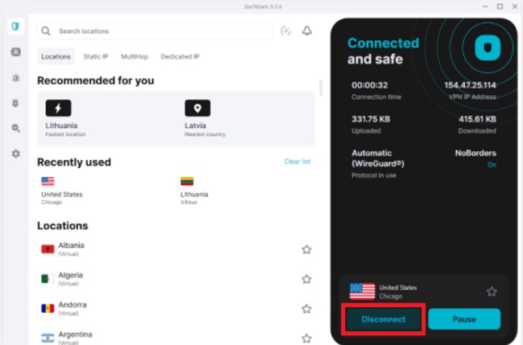
Task: Click the Surfshark shield logo in connection panel
Action: tap(488, 48)
